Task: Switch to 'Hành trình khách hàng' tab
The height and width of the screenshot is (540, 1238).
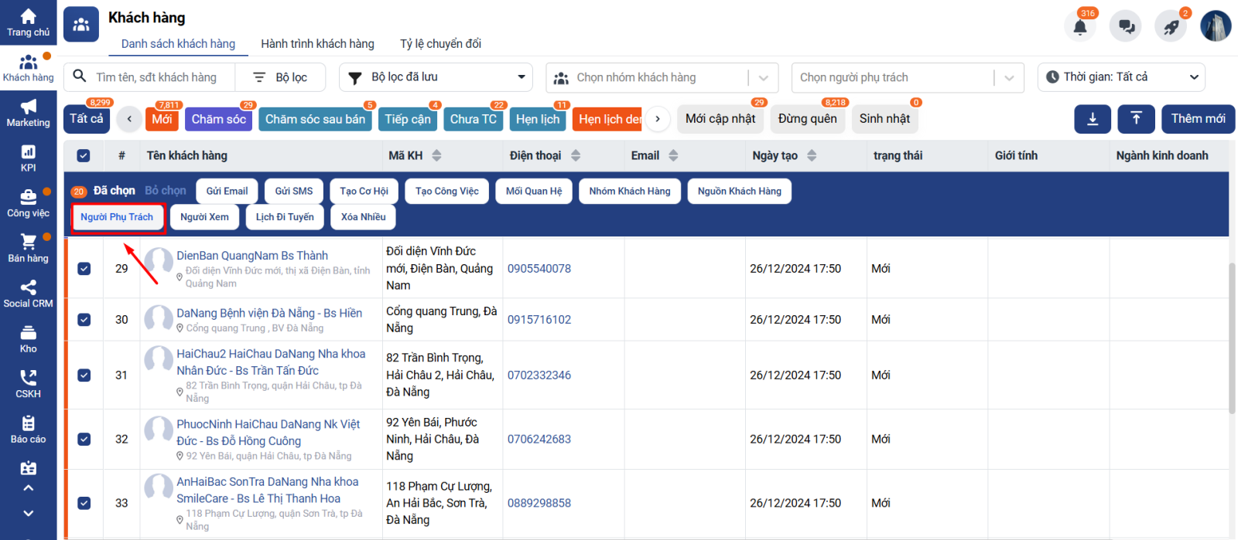Action: pos(317,44)
